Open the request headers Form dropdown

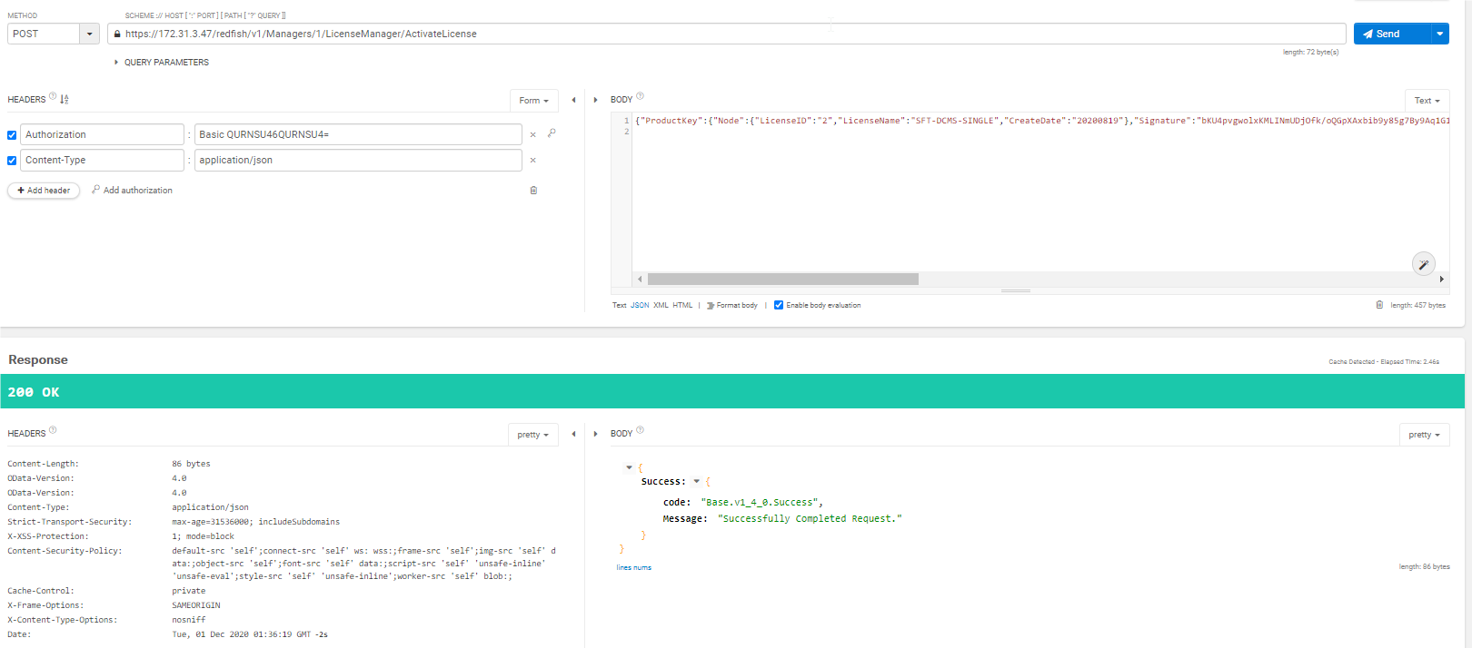click(533, 101)
